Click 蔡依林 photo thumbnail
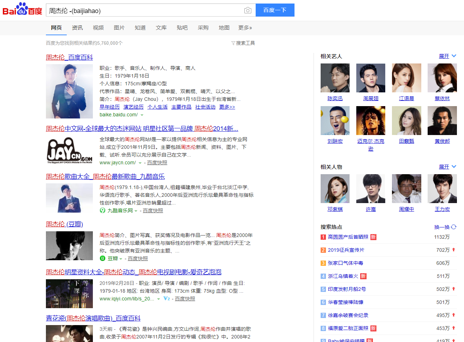Screen dimensions: 464x342 point(442,78)
